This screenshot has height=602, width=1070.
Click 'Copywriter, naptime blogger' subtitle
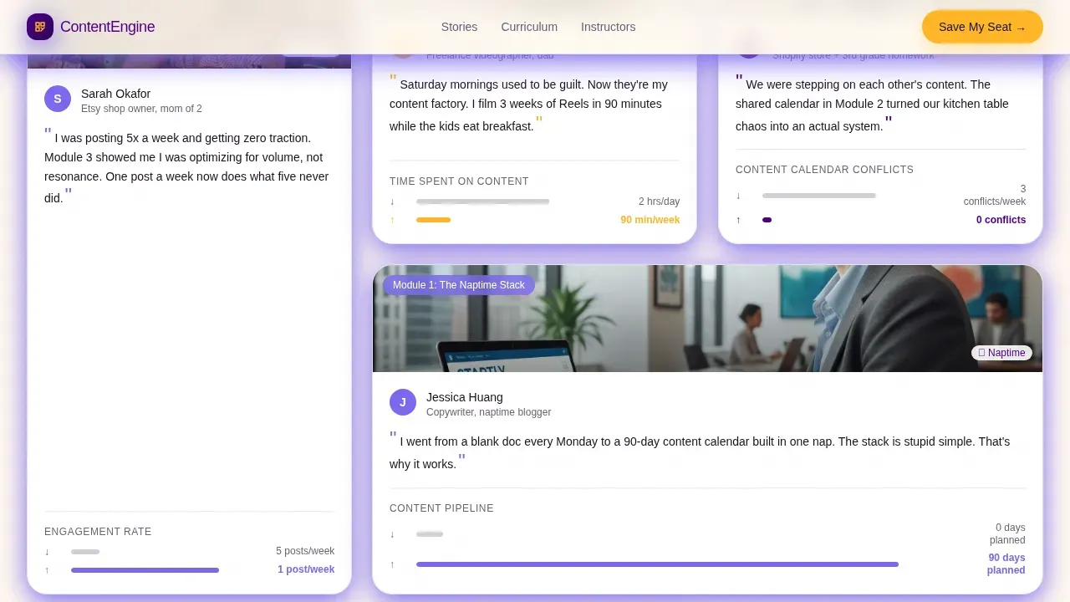pyautogui.click(x=488, y=412)
